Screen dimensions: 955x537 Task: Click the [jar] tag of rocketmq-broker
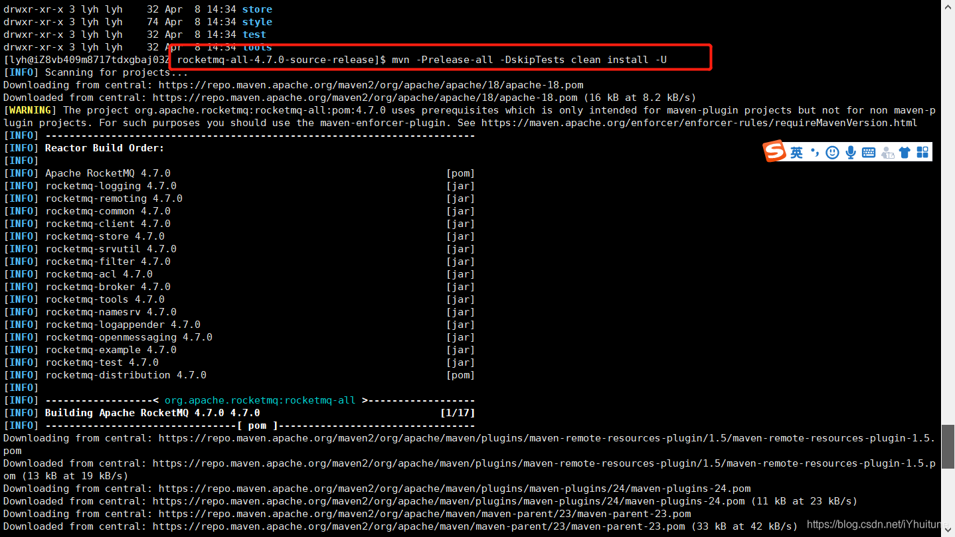pos(461,287)
